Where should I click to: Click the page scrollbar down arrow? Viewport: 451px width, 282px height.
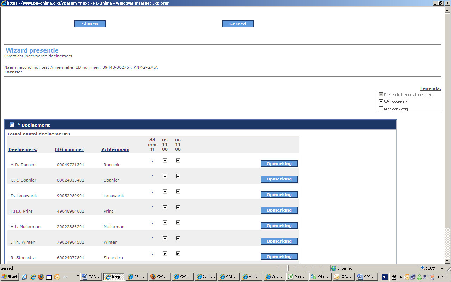(448, 260)
